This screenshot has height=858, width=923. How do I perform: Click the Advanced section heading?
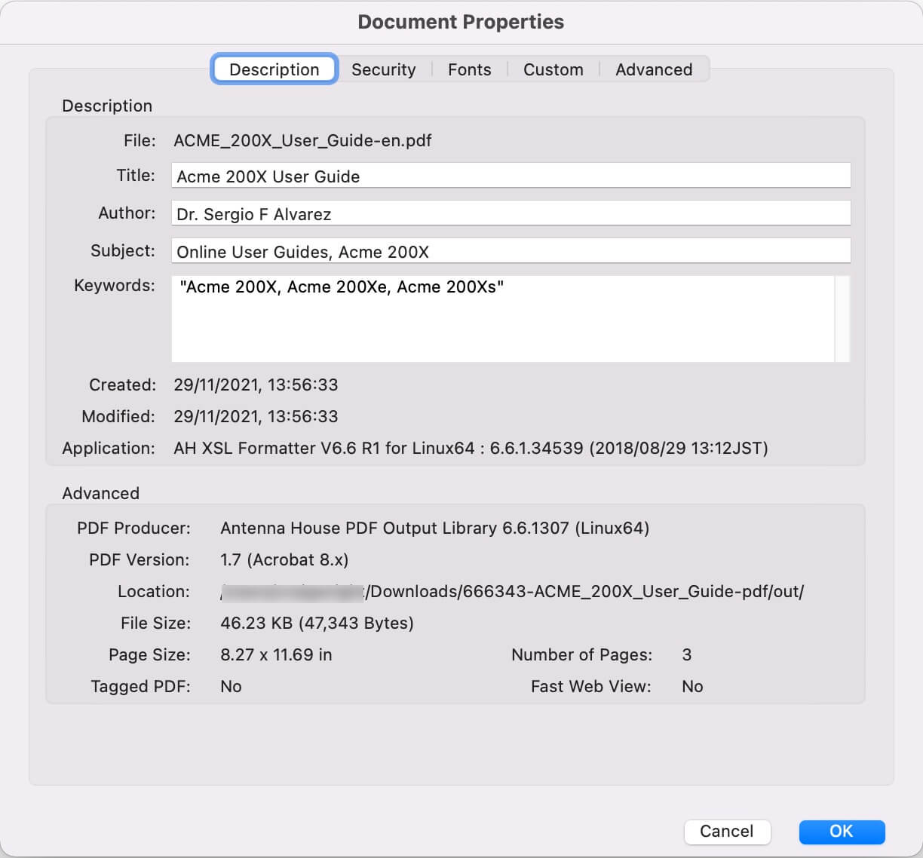pyautogui.click(x=100, y=493)
